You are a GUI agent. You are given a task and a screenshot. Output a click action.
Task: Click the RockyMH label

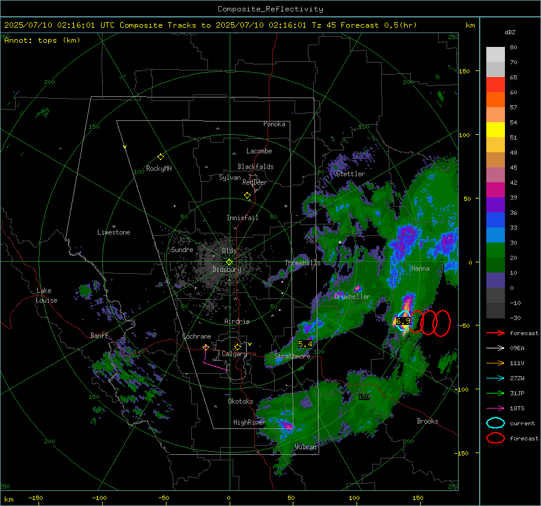[x=159, y=168]
